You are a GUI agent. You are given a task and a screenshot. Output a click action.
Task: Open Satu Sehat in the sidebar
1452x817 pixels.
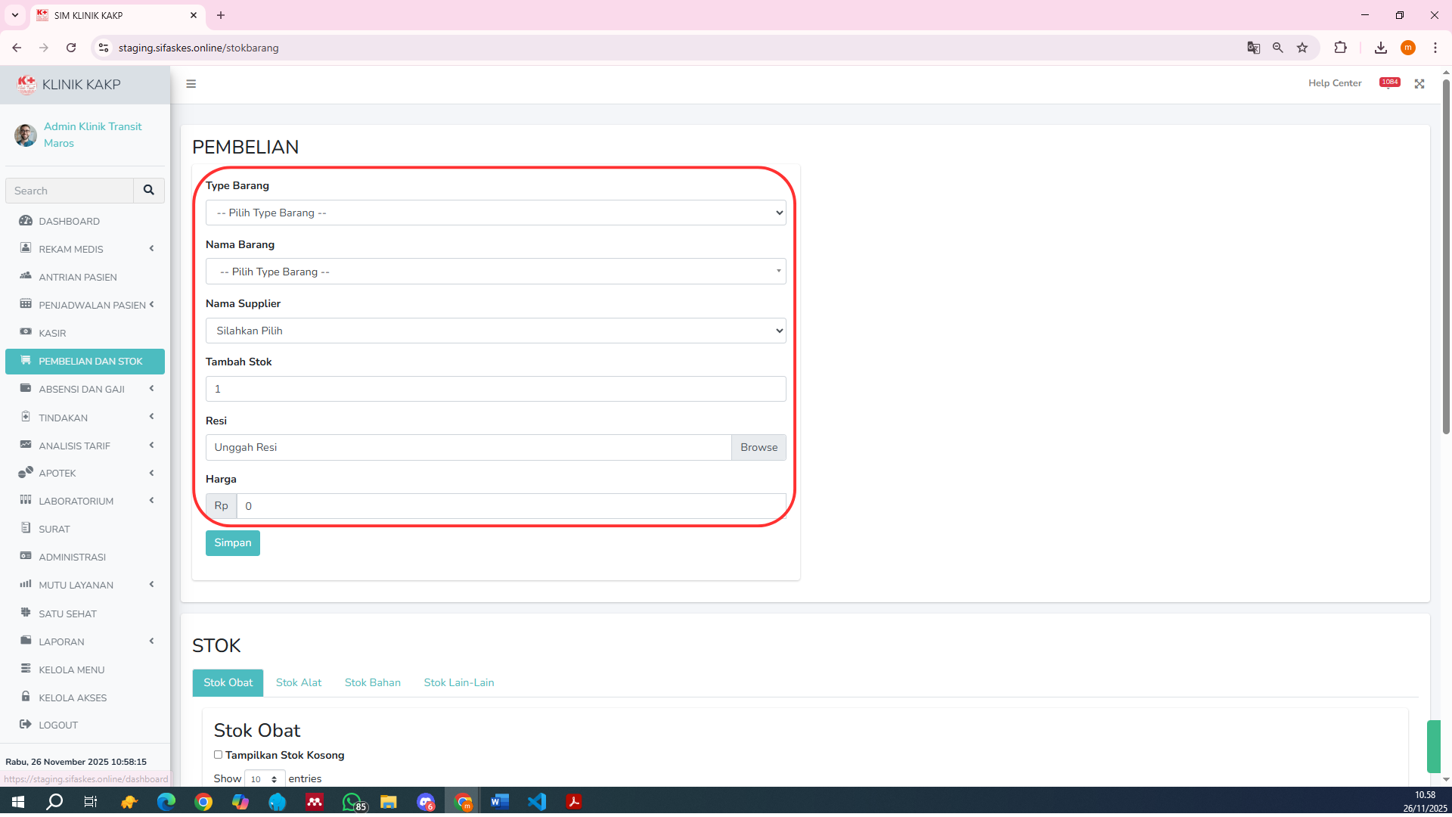coord(67,614)
